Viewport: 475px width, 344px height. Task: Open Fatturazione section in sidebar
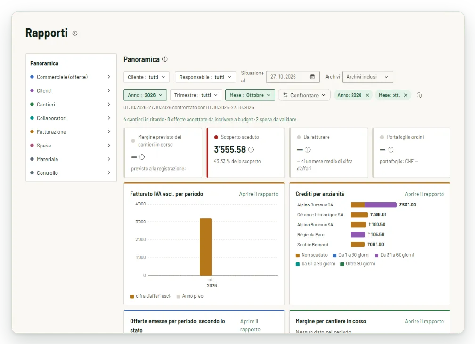(71, 132)
